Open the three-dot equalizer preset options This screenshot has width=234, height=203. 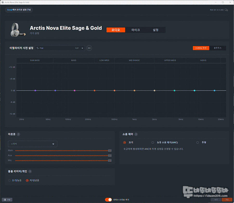(x=89, y=48)
